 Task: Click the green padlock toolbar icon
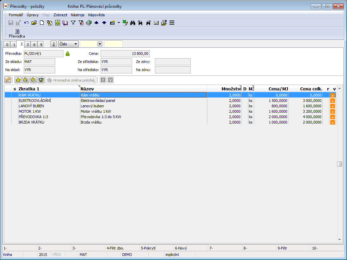tap(58, 23)
